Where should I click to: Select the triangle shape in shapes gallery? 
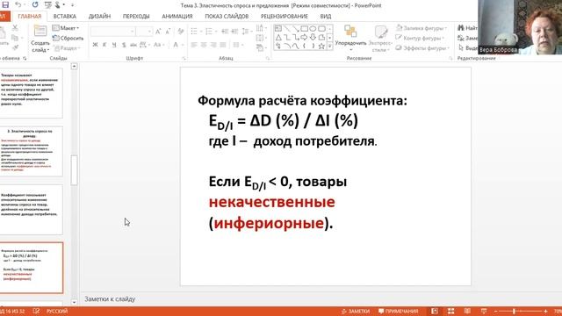[278, 37]
